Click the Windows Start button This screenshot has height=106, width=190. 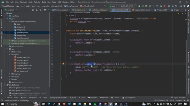pos(2,104)
